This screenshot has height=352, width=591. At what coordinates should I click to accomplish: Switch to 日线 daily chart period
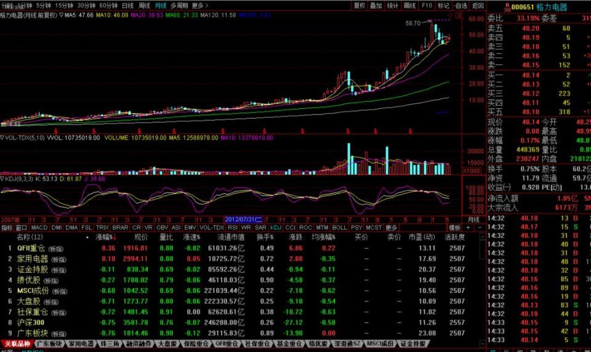coord(127,6)
